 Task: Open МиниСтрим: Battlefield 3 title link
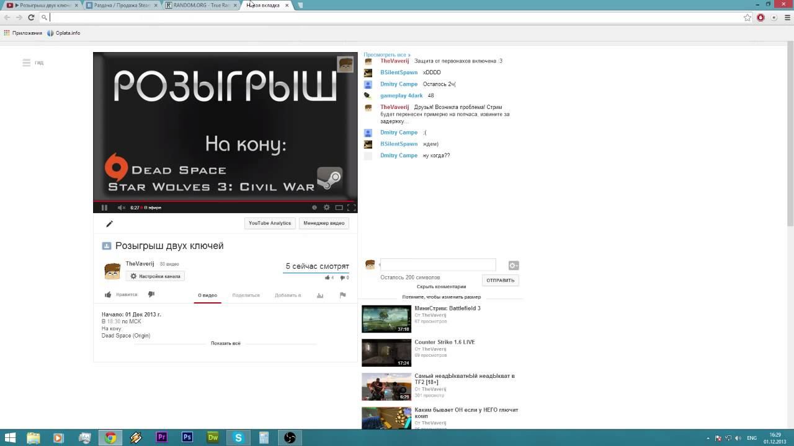click(x=447, y=308)
